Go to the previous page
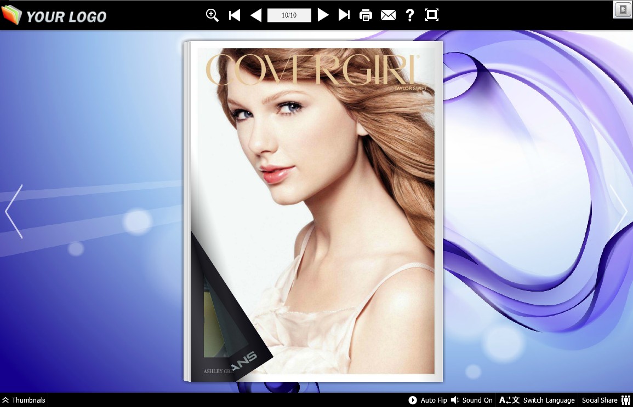 tap(256, 15)
